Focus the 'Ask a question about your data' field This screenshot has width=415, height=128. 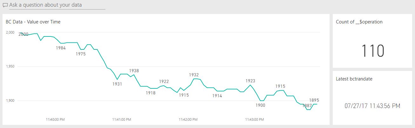coord(57,5)
